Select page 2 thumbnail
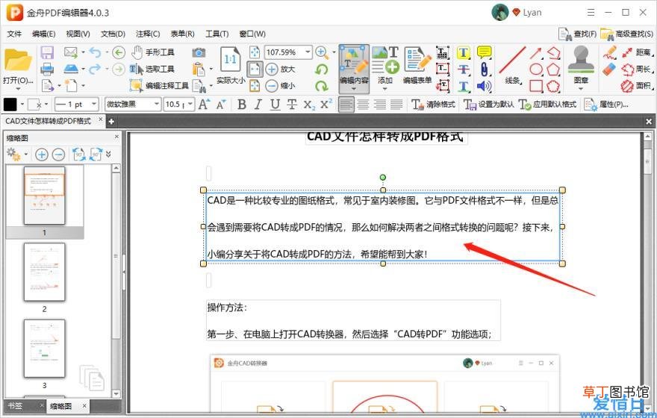The width and height of the screenshot is (657, 418). tap(44, 272)
